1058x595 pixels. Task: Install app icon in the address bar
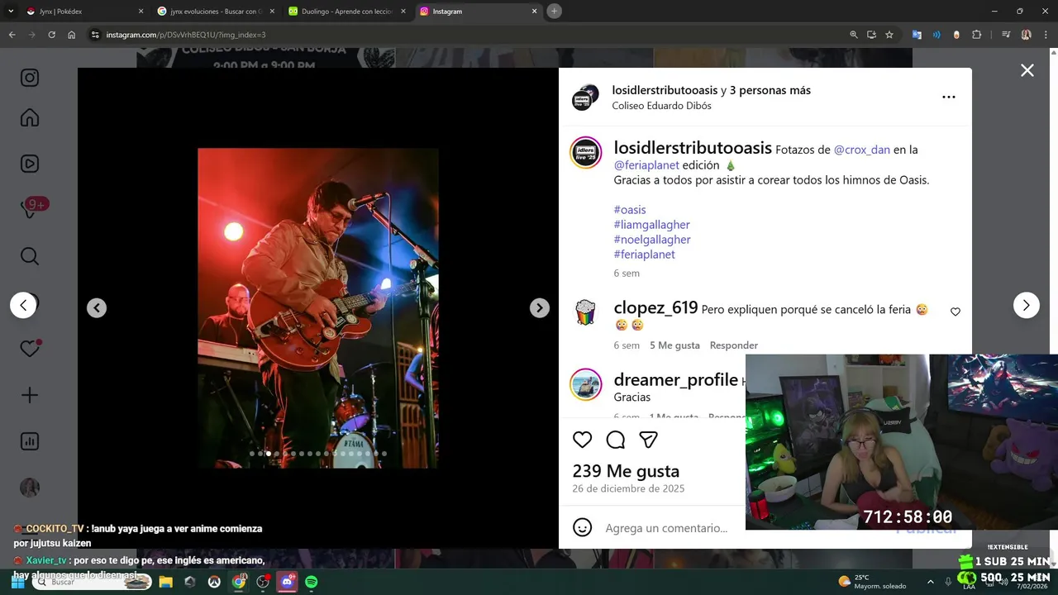coord(871,35)
